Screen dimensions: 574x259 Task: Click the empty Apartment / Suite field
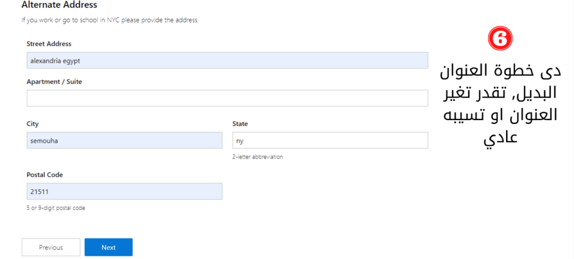coord(228,98)
